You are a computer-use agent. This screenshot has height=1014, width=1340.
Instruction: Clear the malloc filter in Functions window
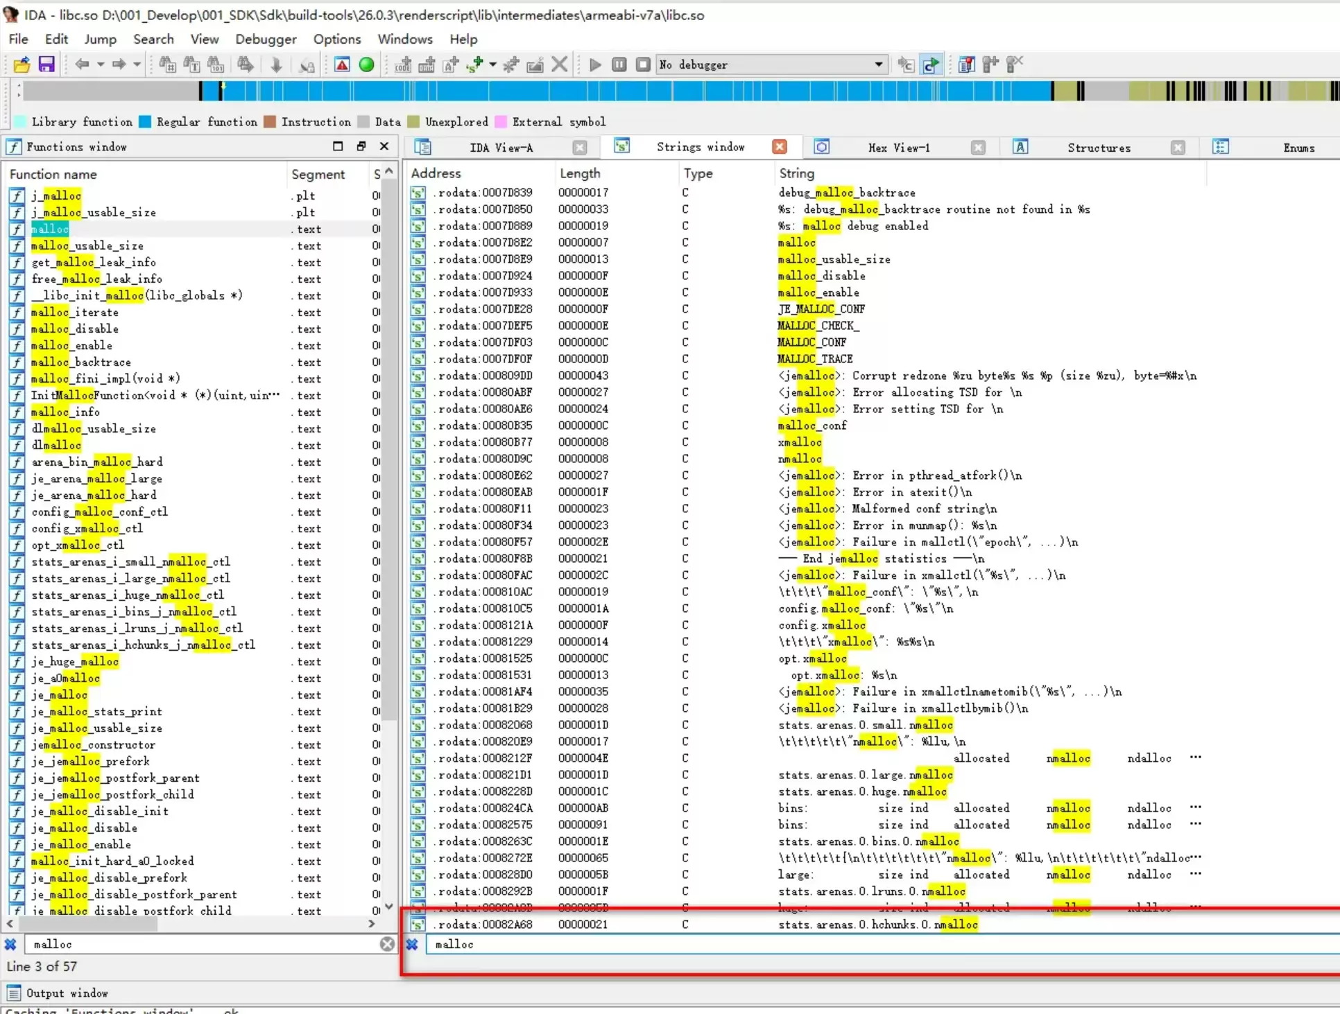387,944
